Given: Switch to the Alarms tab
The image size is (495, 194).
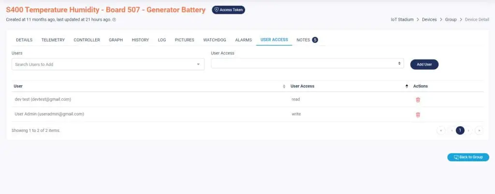Looking at the screenshot, I should (x=243, y=40).
